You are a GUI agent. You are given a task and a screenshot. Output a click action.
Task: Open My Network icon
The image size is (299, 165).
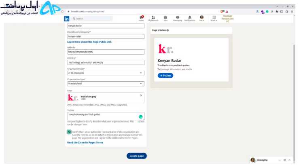point(153,19)
